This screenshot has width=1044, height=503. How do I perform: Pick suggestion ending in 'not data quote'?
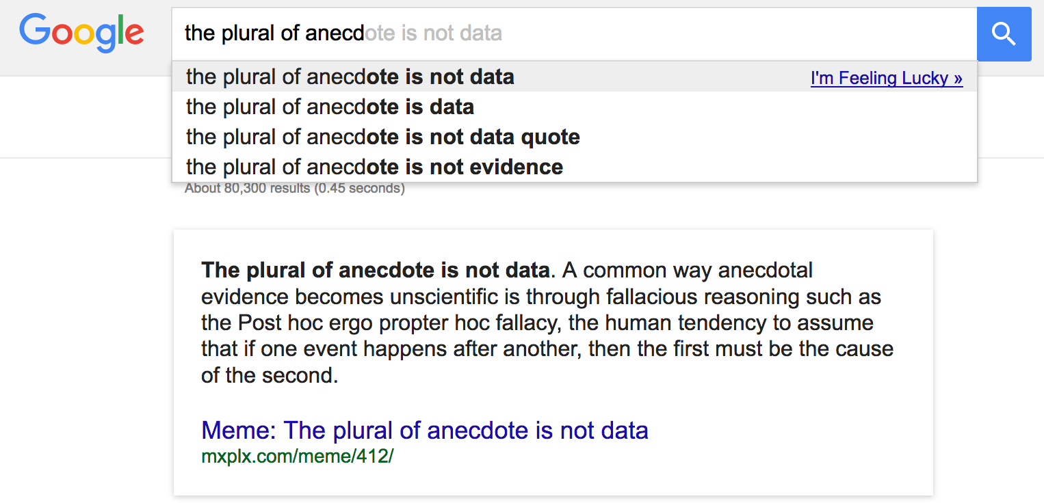coord(382,137)
